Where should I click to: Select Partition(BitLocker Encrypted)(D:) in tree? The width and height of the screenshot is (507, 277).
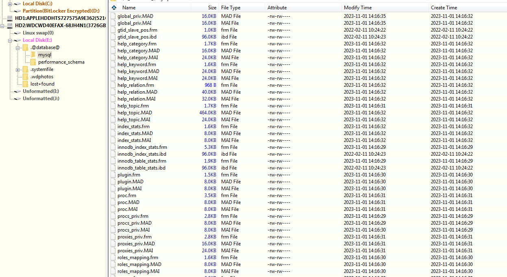(61, 11)
